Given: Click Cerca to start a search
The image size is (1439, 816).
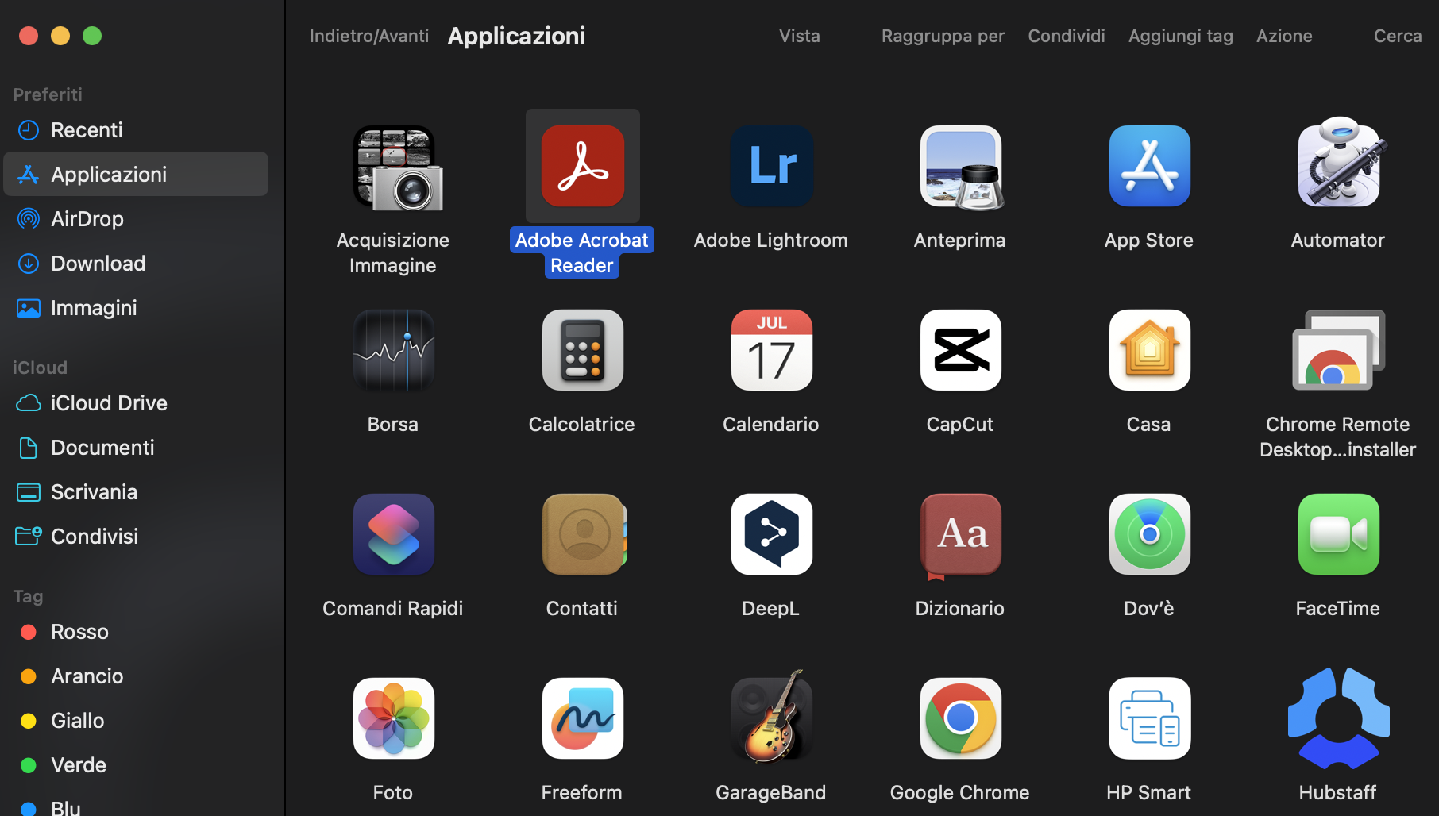Looking at the screenshot, I should coord(1398,36).
